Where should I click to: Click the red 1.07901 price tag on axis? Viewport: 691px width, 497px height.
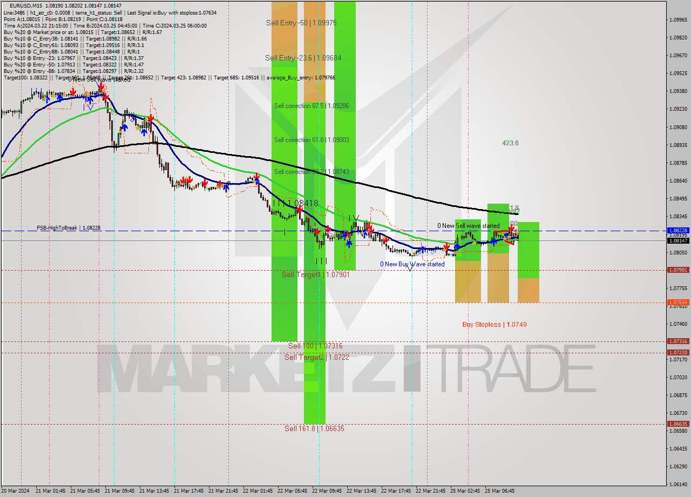(x=678, y=270)
